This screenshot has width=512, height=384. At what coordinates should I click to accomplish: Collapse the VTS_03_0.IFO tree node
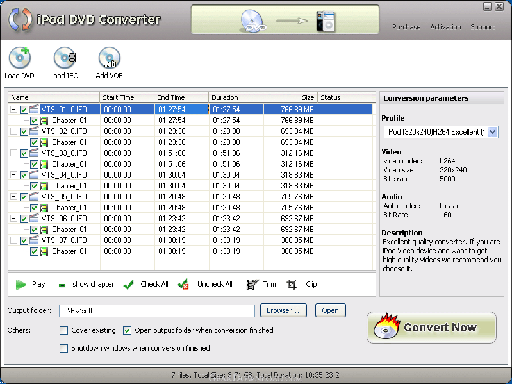(x=13, y=153)
